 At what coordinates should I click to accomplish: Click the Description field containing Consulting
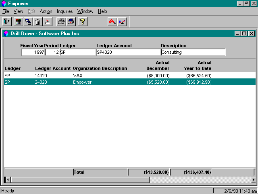coord(193,52)
